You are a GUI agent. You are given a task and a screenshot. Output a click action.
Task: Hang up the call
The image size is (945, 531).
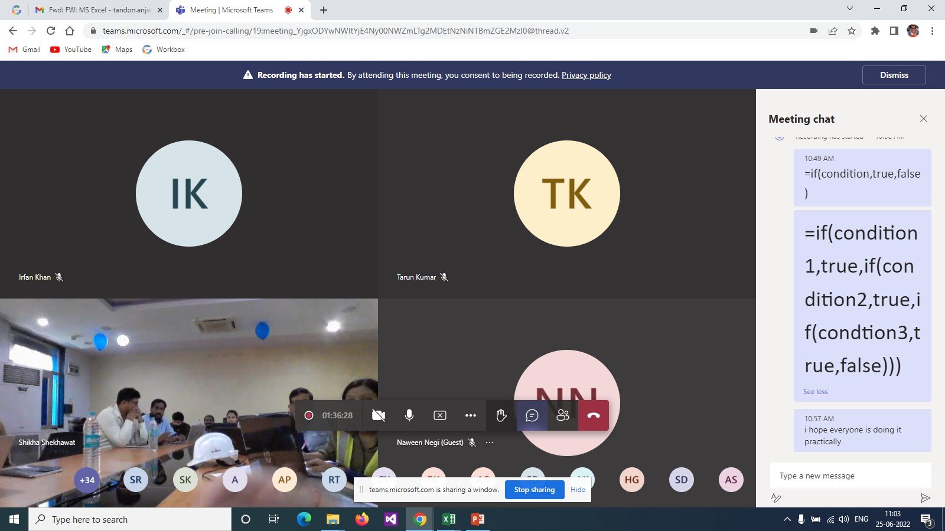coord(594,415)
